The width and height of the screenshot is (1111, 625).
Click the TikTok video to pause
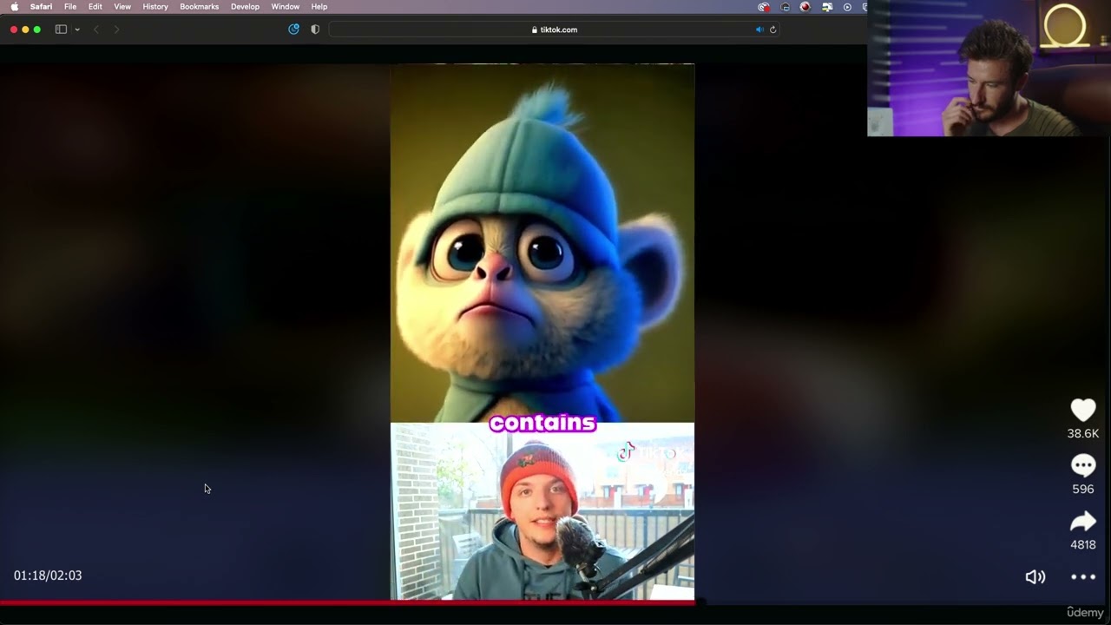[542, 260]
